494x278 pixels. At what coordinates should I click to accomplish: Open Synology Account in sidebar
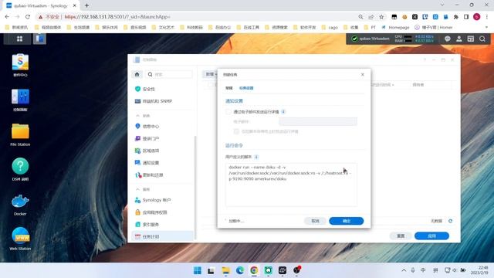(x=163, y=200)
